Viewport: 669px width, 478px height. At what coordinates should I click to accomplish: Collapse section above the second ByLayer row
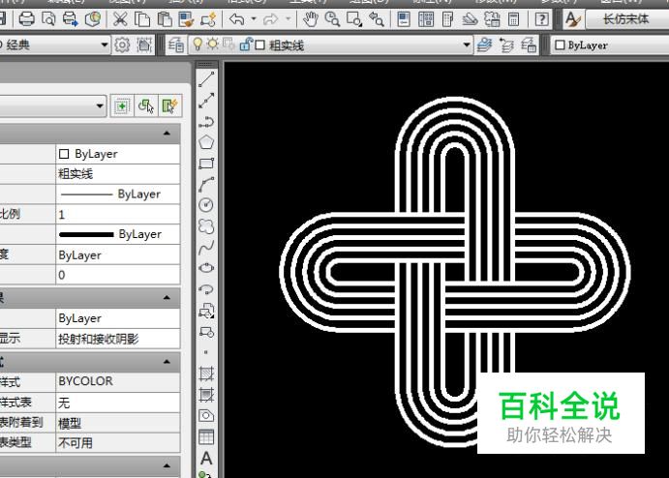tap(167, 297)
